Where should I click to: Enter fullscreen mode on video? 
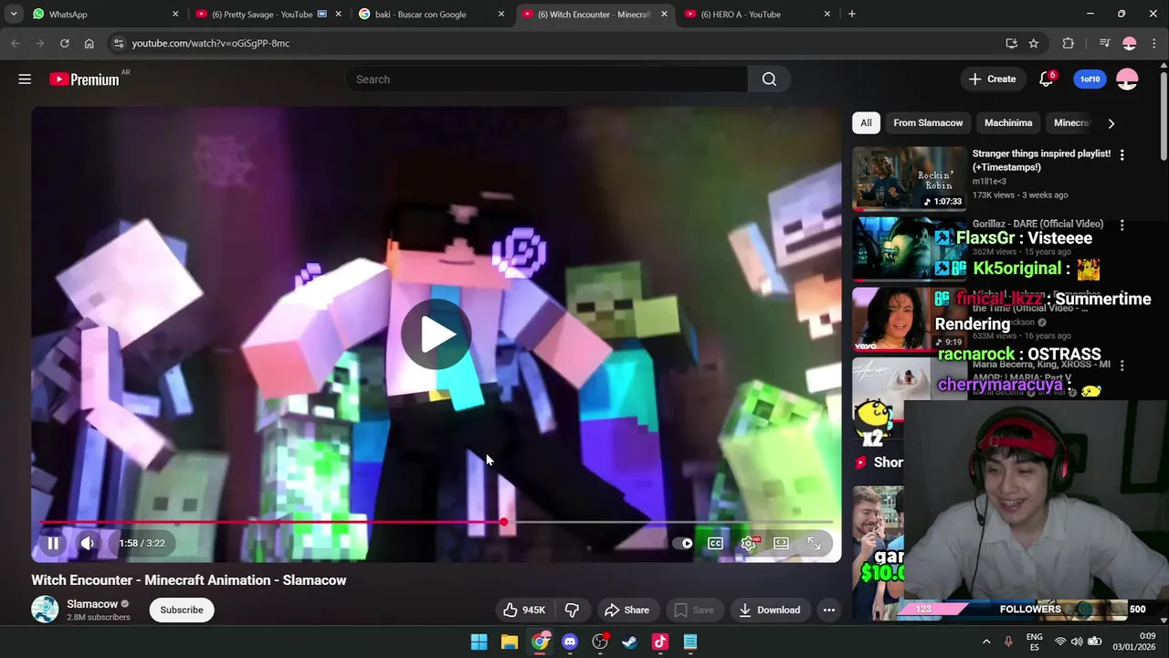pyautogui.click(x=814, y=543)
